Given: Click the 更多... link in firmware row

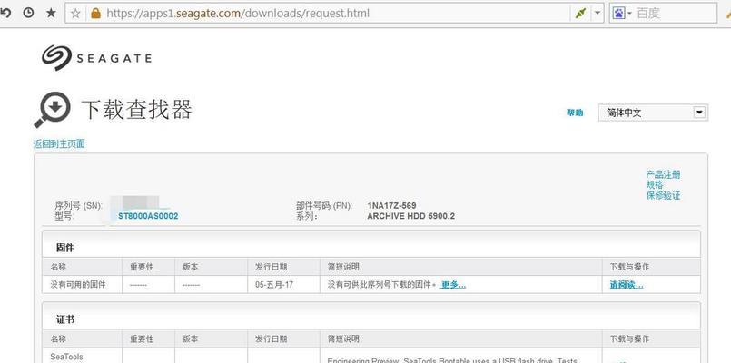Looking at the screenshot, I should [452, 285].
